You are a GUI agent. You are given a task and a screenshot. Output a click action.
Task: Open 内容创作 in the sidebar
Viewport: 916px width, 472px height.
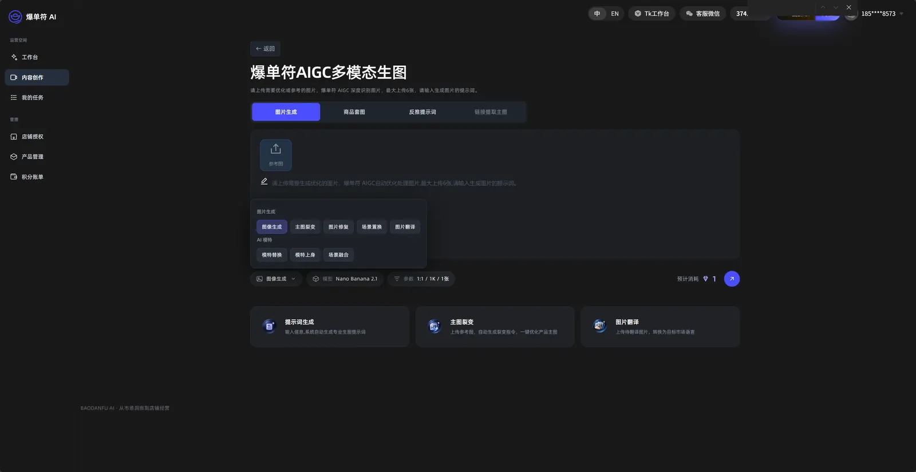coord(37,77)
